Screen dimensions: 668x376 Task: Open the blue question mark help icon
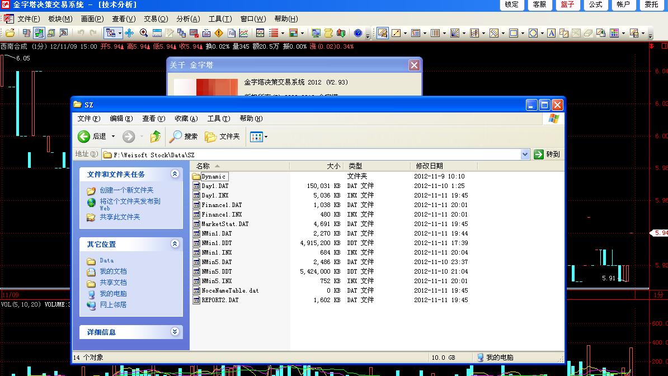358,33
